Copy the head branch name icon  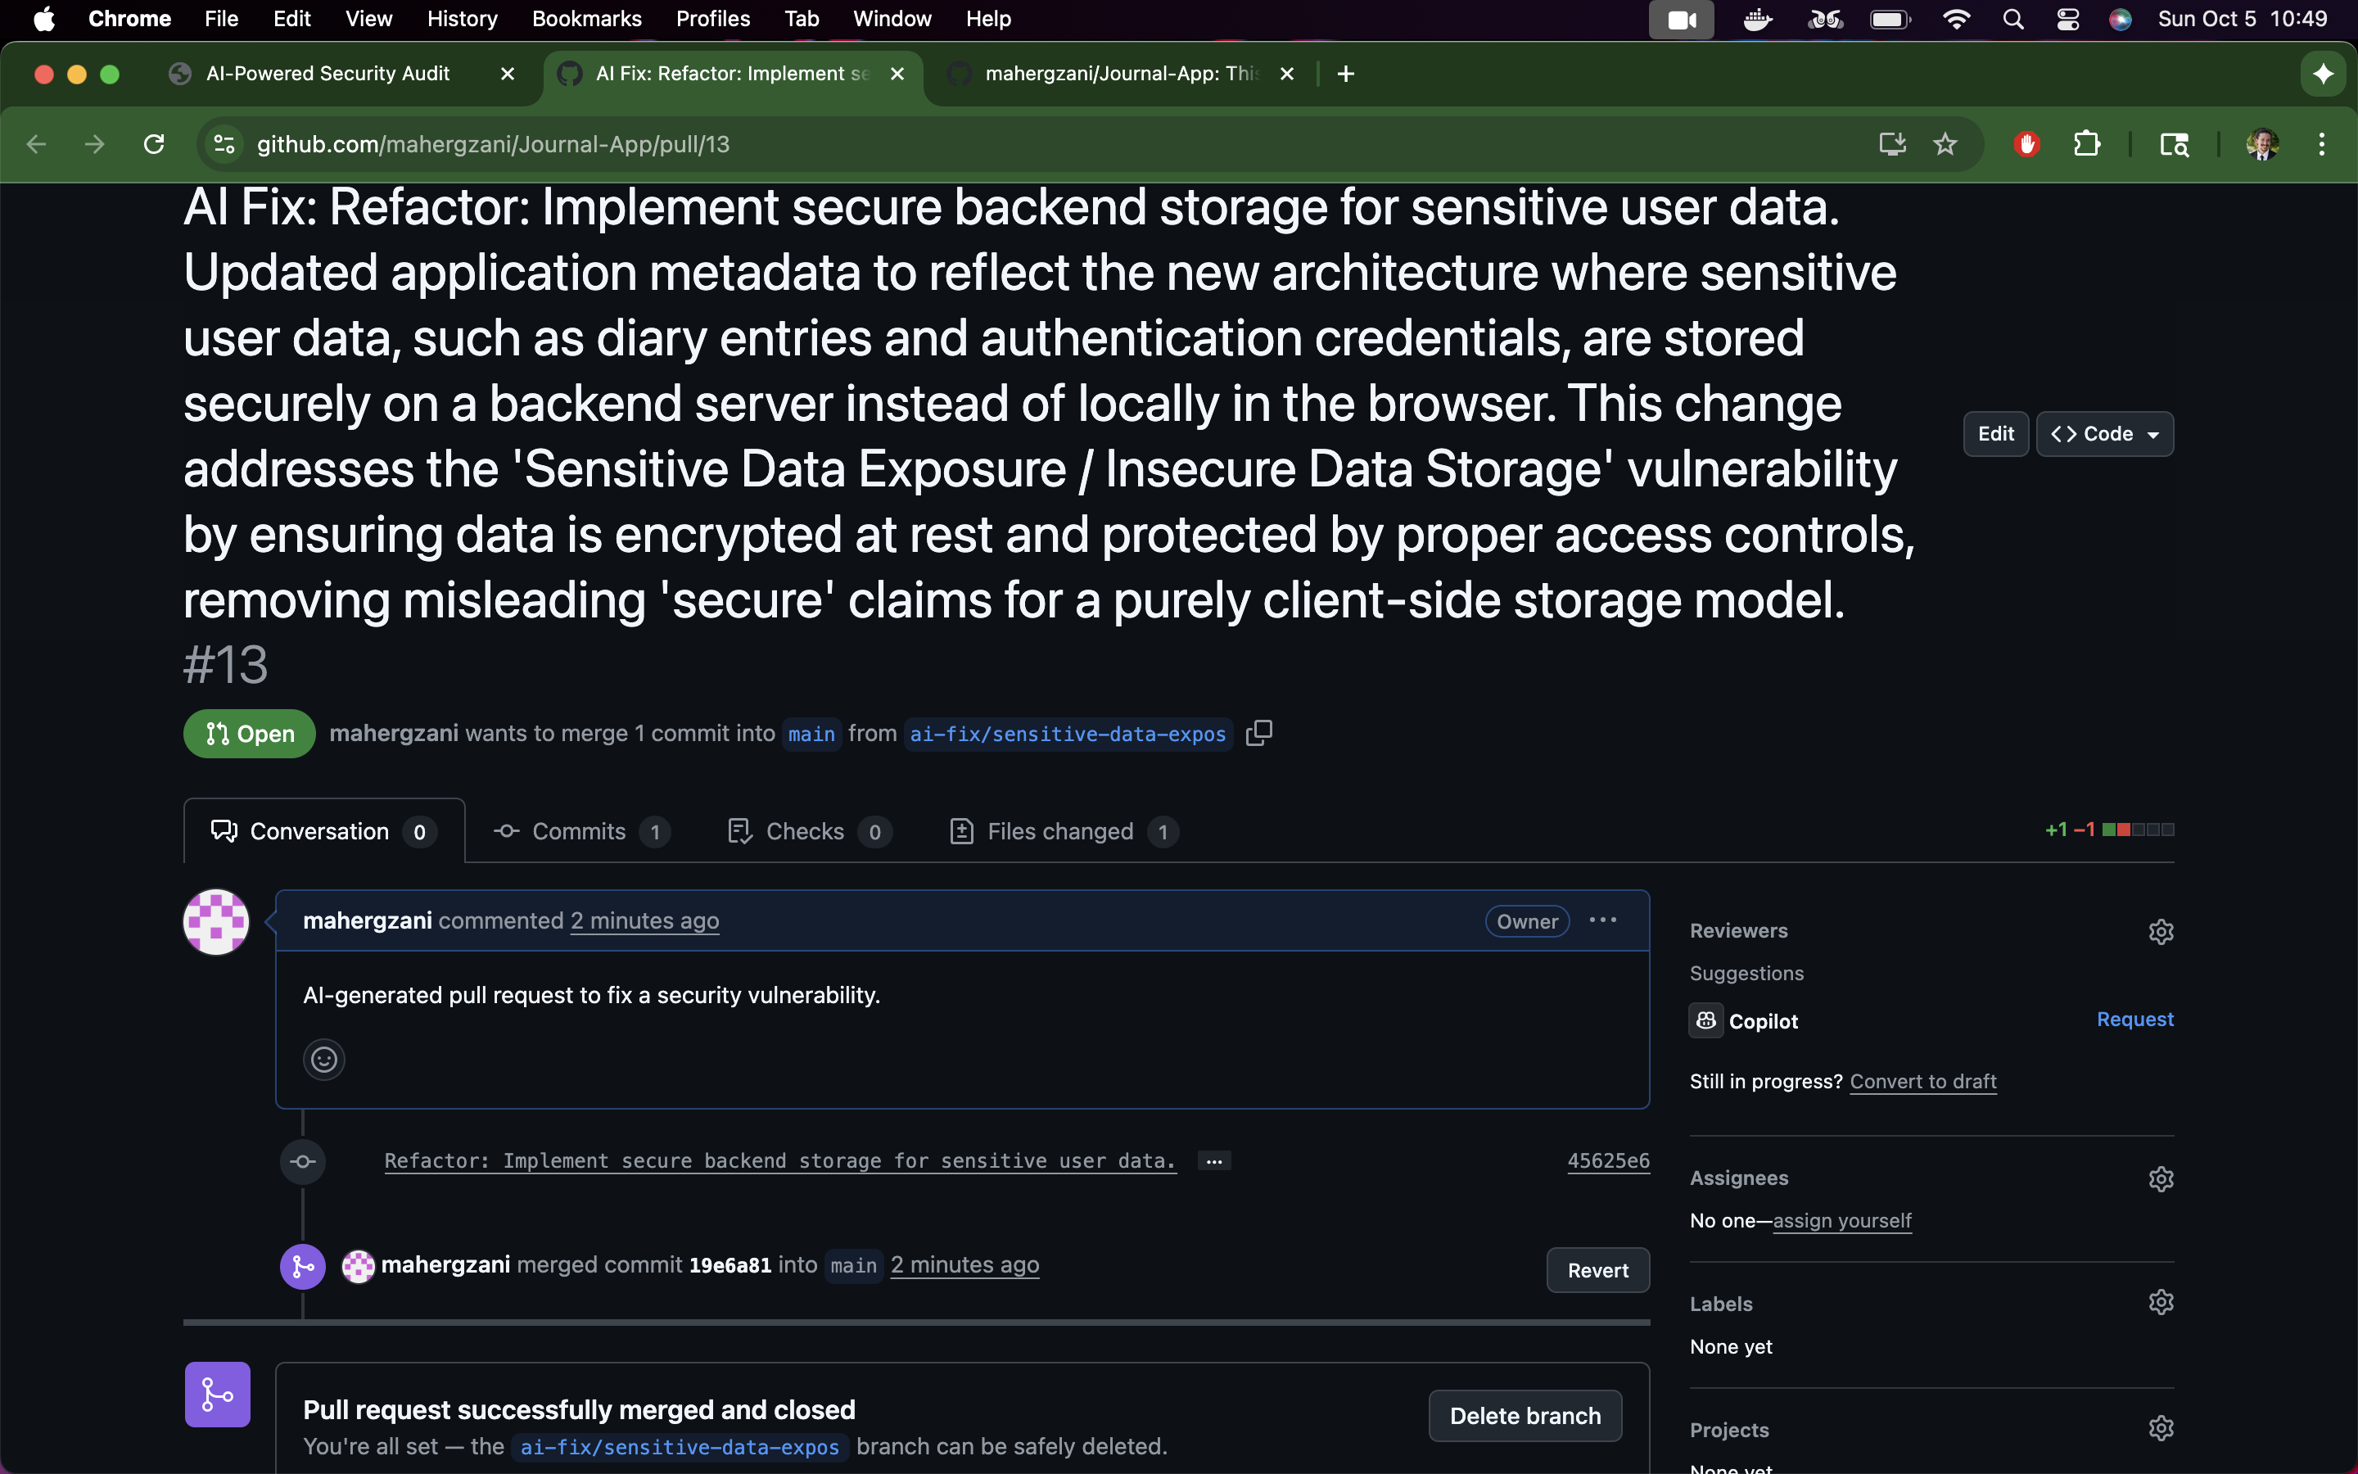tap(1259, 733)
